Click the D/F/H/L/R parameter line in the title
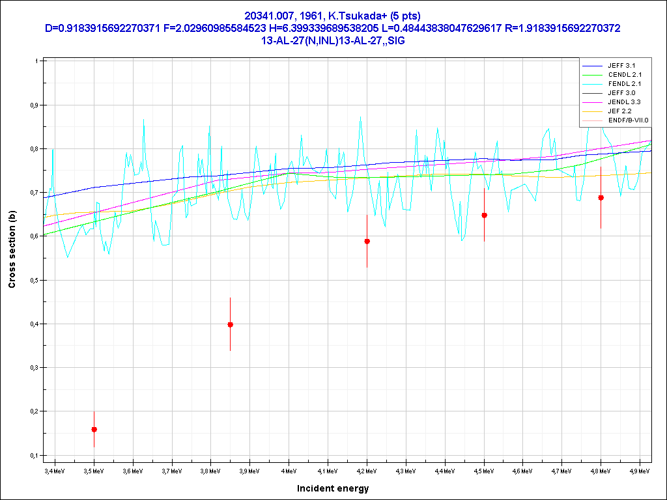667x500 pixels. pyautogui.click(x=333, y=29)
